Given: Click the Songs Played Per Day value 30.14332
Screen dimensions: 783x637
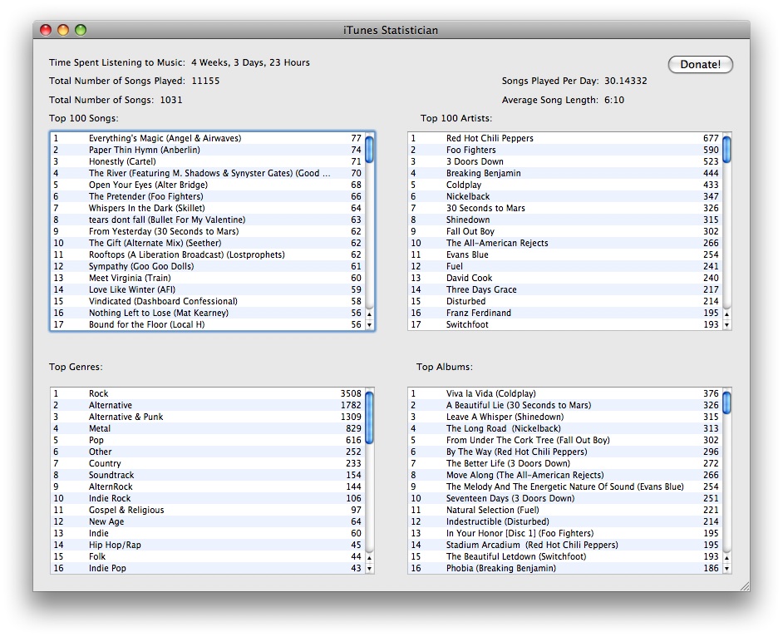Looking at the screenshot, I should 625,81.
